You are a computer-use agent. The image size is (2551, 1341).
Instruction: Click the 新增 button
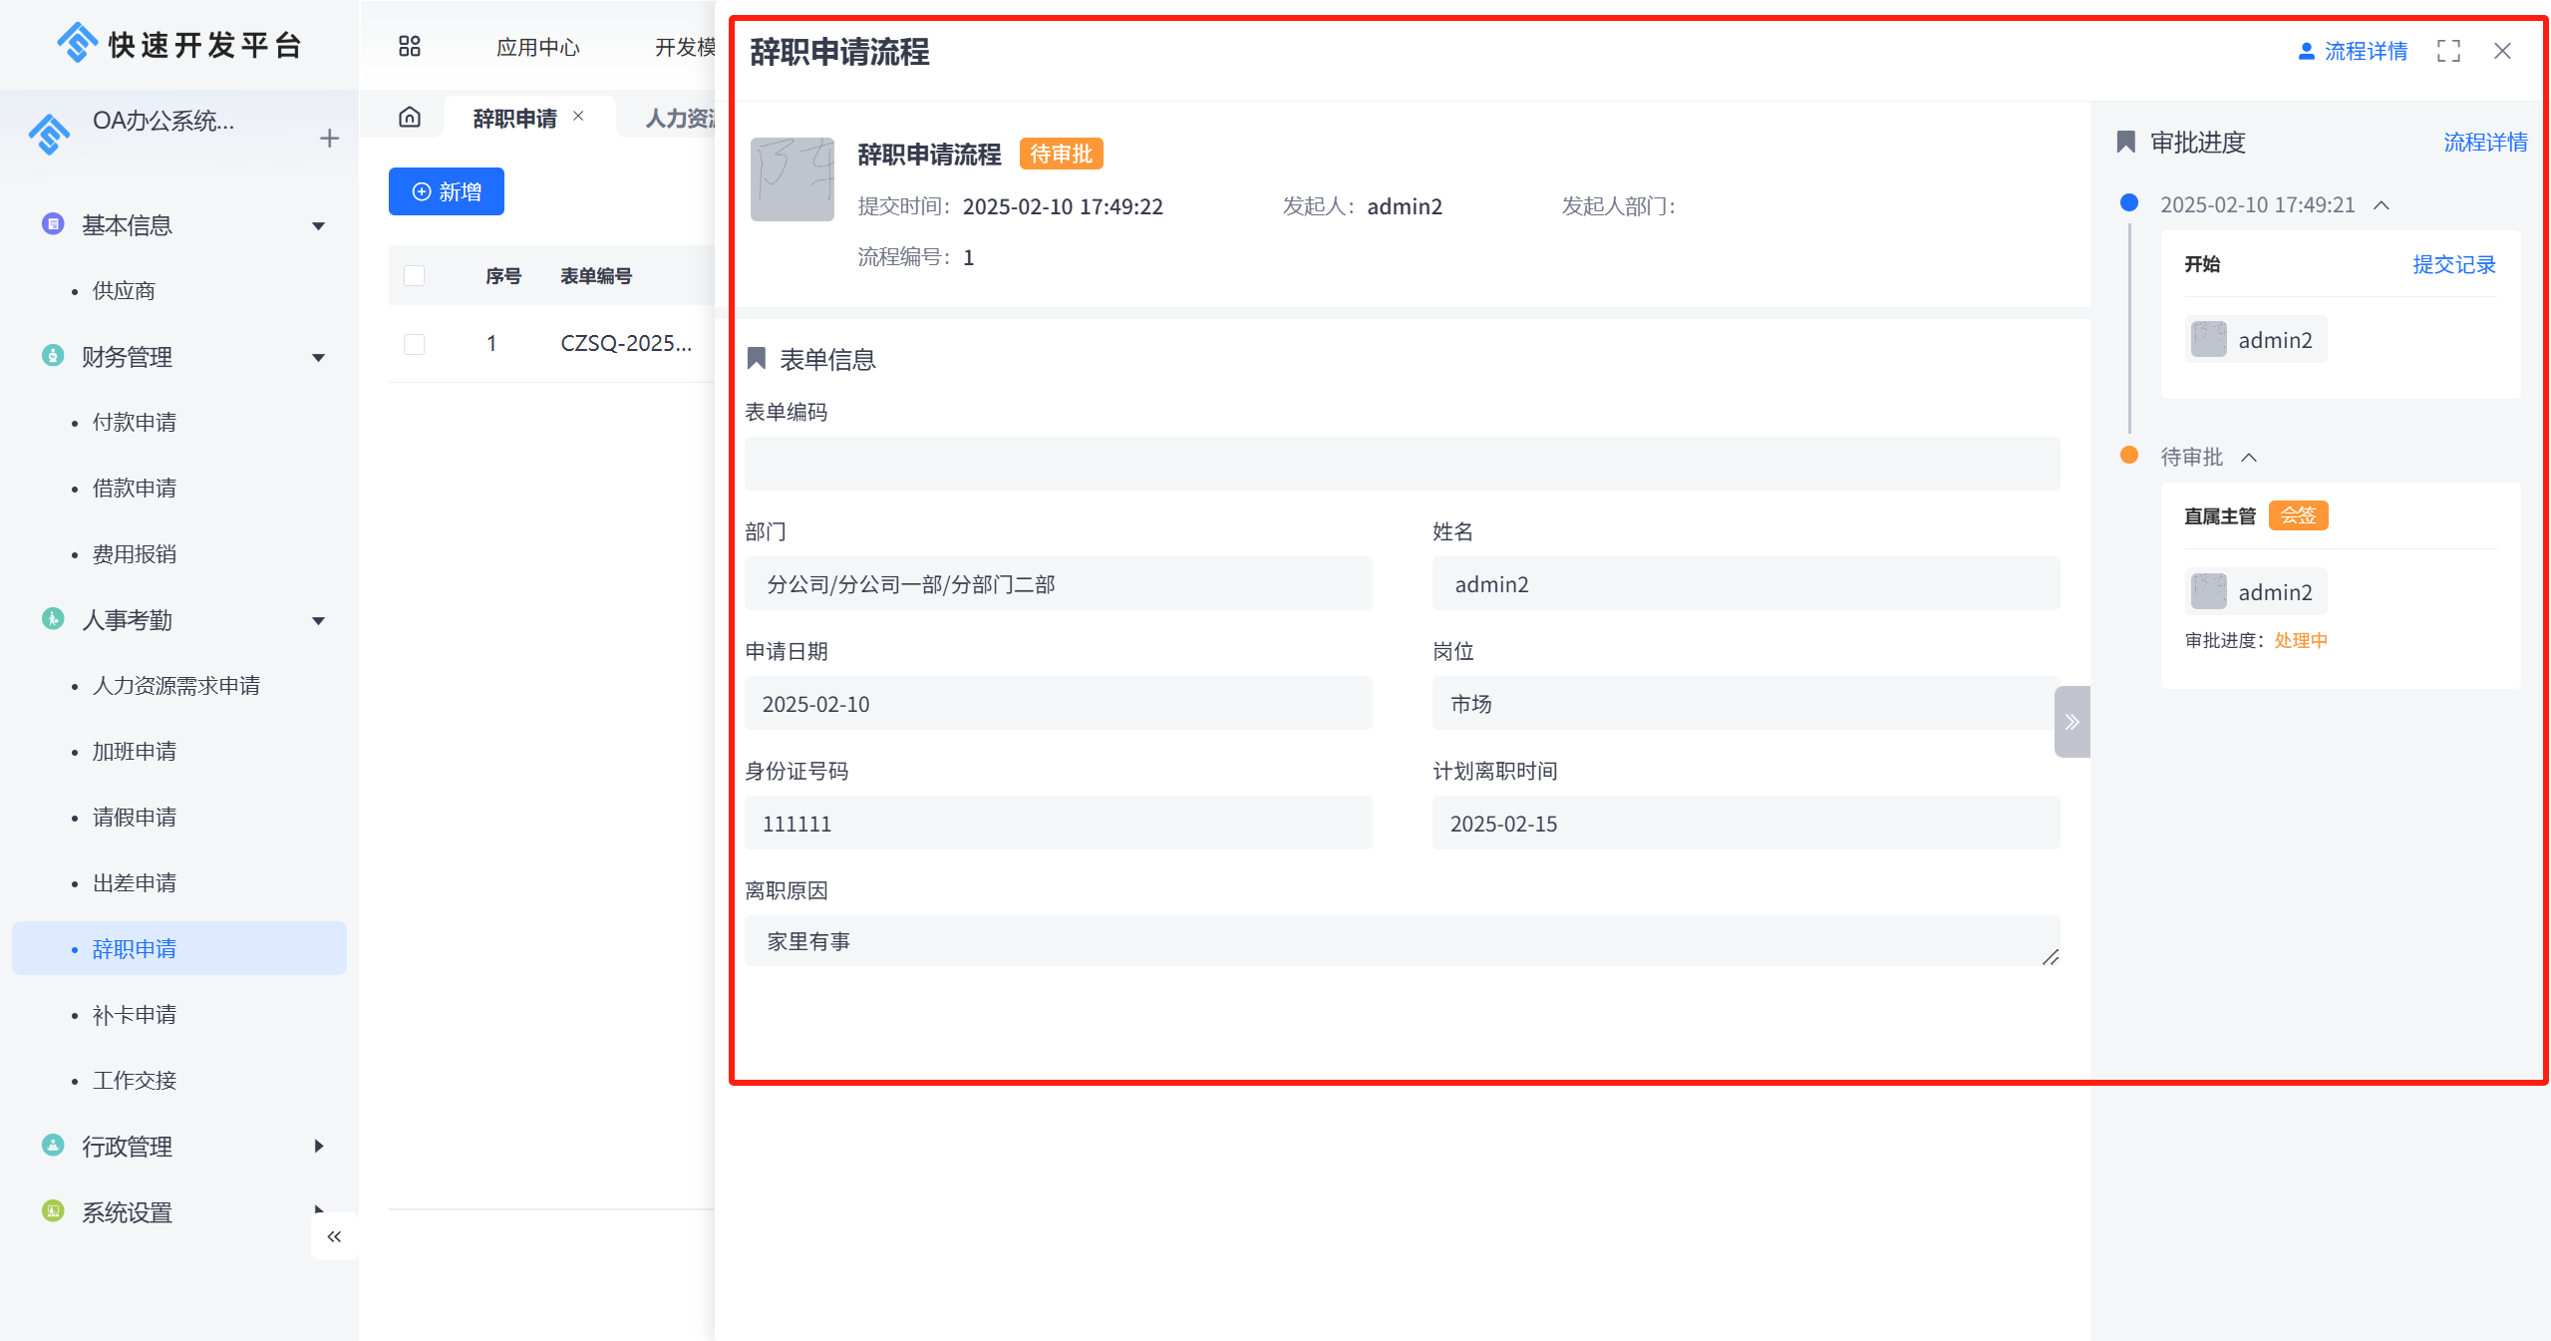point(446,191)
